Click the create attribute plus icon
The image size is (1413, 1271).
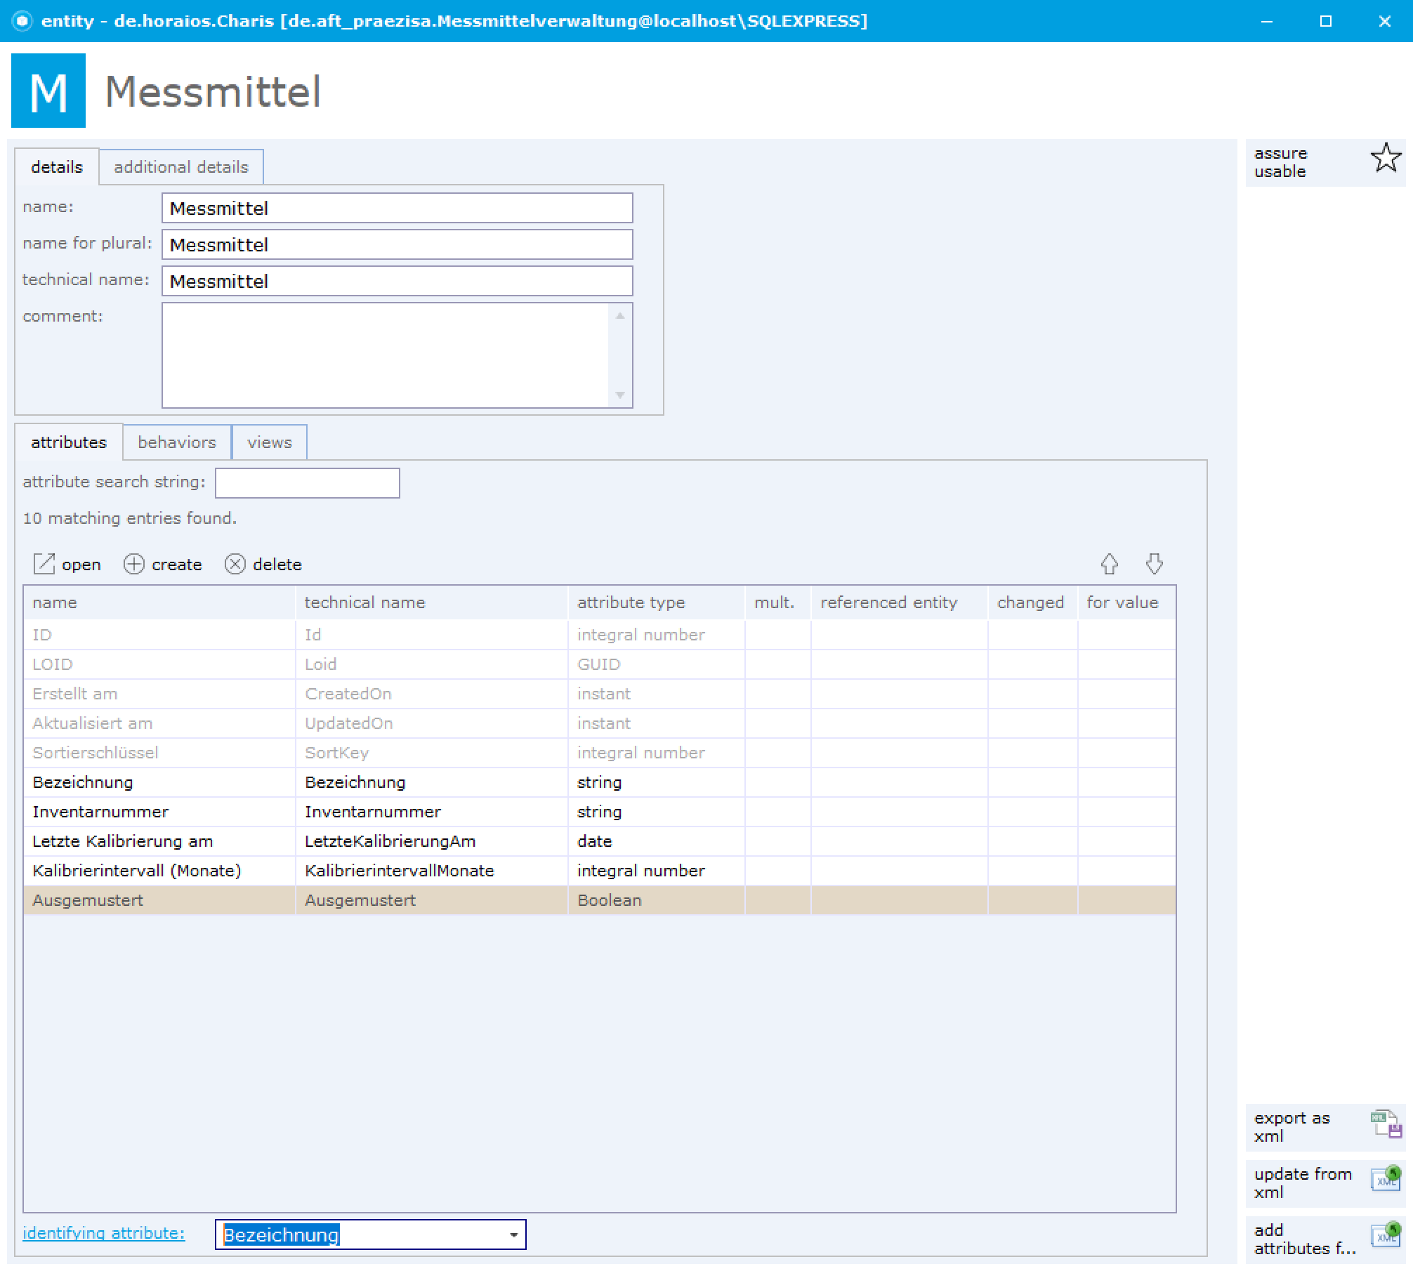(x=134, y=564)
